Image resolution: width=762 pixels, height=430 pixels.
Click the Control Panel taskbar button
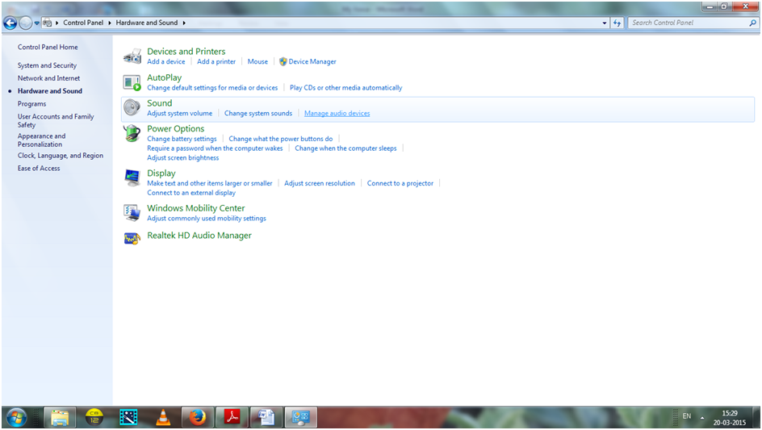click(301, 417)
